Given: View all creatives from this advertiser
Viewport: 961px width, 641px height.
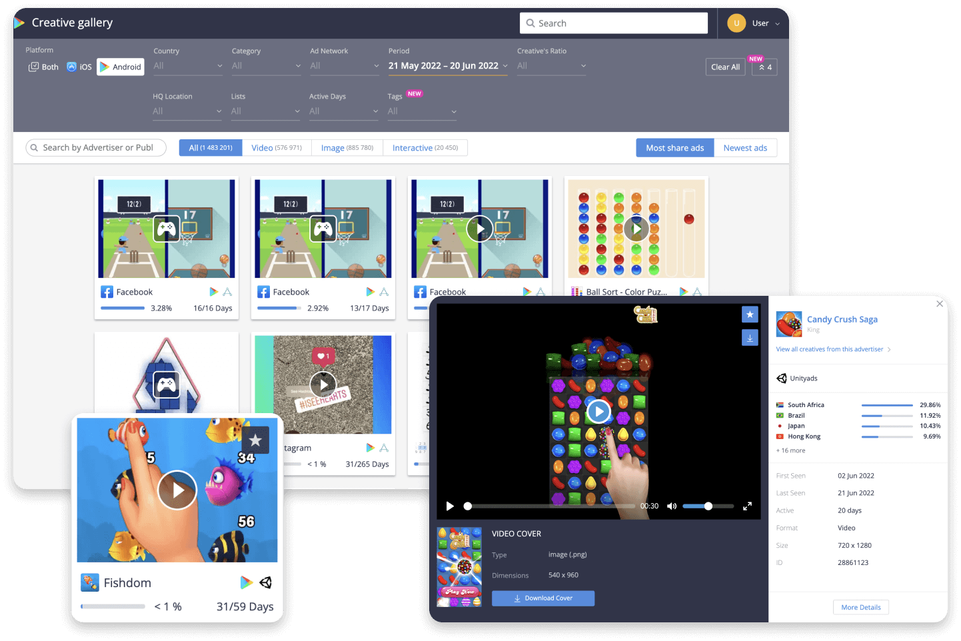Looking at the screenshot, I should pyautogui.click(x=833, y=349).
